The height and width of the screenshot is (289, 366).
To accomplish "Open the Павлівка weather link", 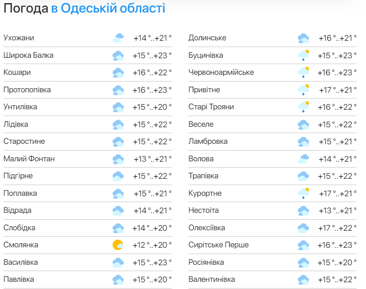I will pos(19,280).
